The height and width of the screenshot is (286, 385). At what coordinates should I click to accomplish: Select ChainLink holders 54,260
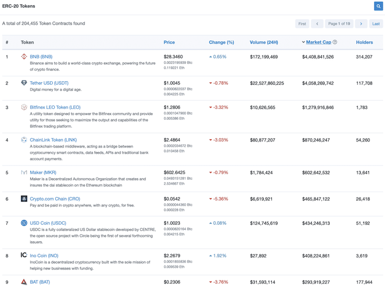point(363,140)
